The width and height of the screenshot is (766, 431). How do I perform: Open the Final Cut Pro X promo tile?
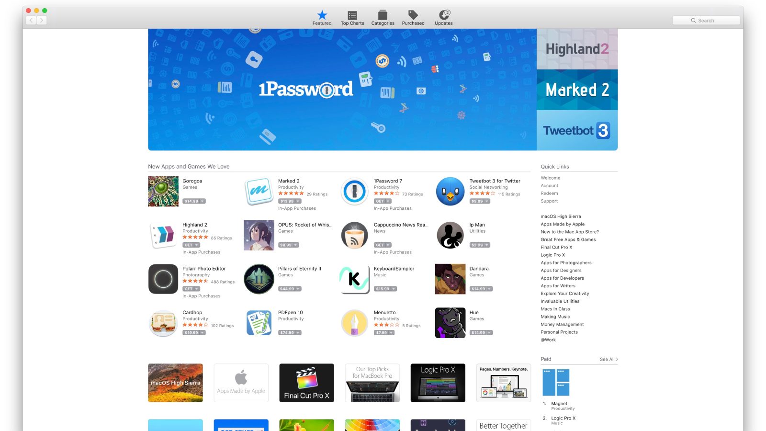coord(306,383)
